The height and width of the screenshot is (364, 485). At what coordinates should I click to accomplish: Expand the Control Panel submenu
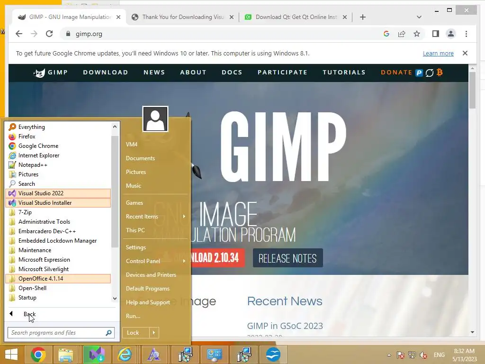[x=155, y=261]
